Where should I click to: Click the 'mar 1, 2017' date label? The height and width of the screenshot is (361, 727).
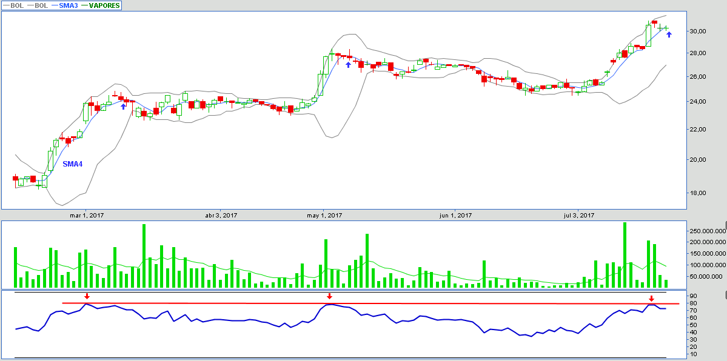(87, 216)
